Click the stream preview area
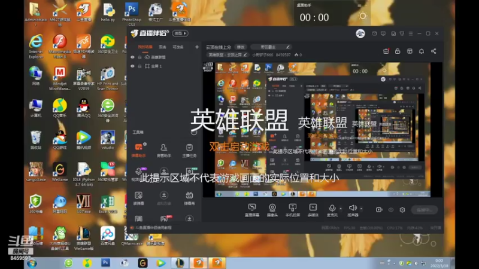479x269 pixels. tap(322, 130)
